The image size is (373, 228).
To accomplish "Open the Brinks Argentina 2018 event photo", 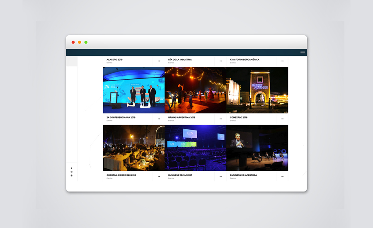I will [x=195, y=90].
